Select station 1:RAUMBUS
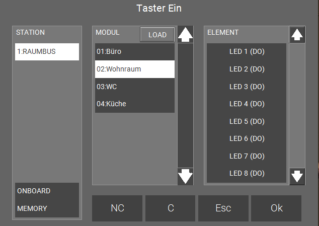This screenshot has width=319, height=226. coord(47,52)
